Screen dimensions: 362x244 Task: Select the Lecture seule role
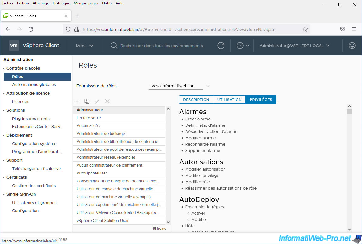[119, 118]
